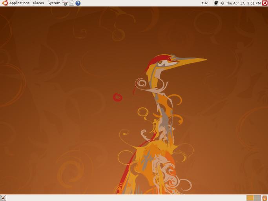Launch the web browser from the panel launcher
268x201 pixels.
click(x=66, y=3)
